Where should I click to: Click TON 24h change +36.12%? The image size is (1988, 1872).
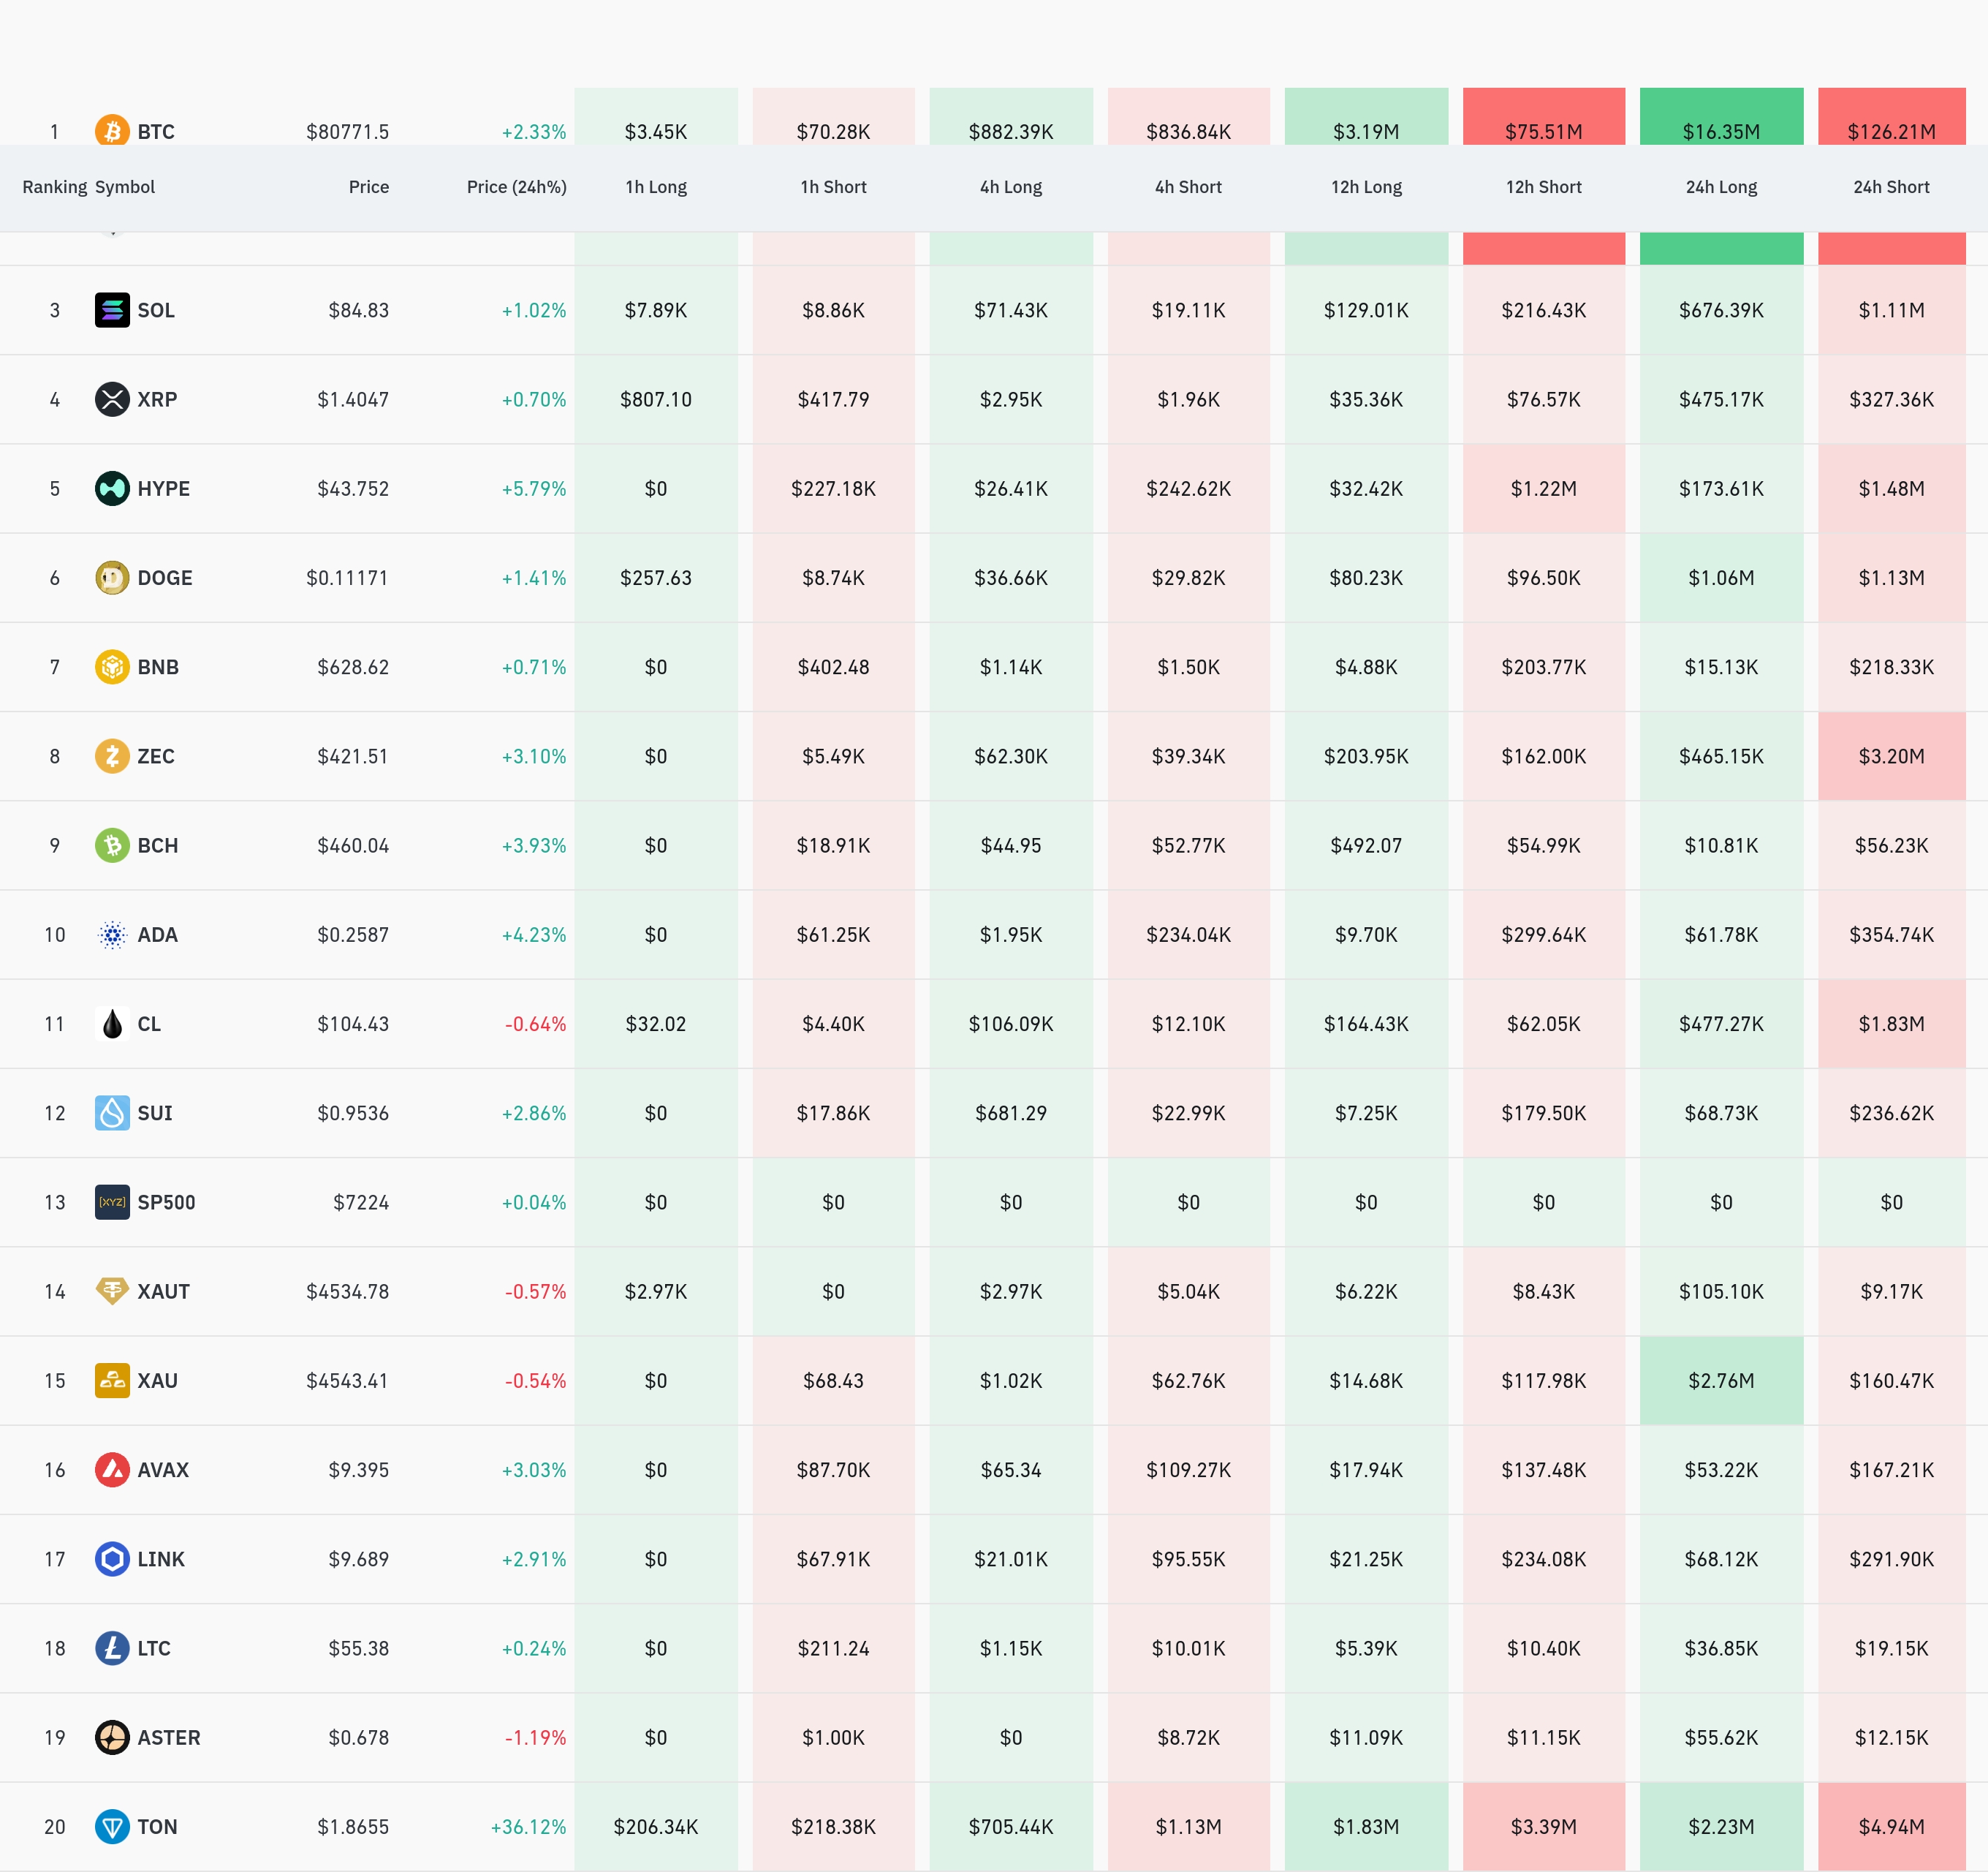528,1827
